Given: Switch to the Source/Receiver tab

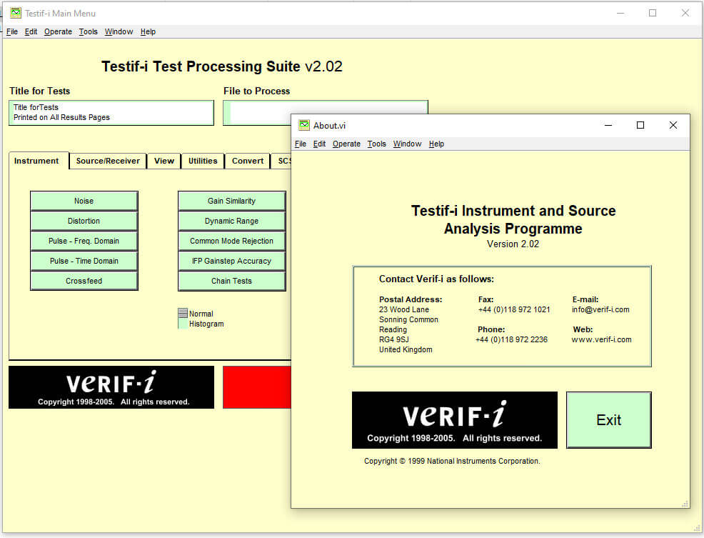Looking at the screenshot, I should (x=108, y=161).
